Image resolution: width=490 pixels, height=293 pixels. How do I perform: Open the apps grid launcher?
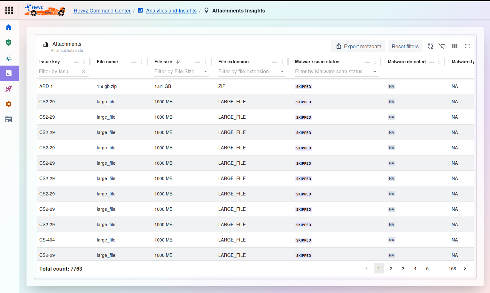(9, 11)
